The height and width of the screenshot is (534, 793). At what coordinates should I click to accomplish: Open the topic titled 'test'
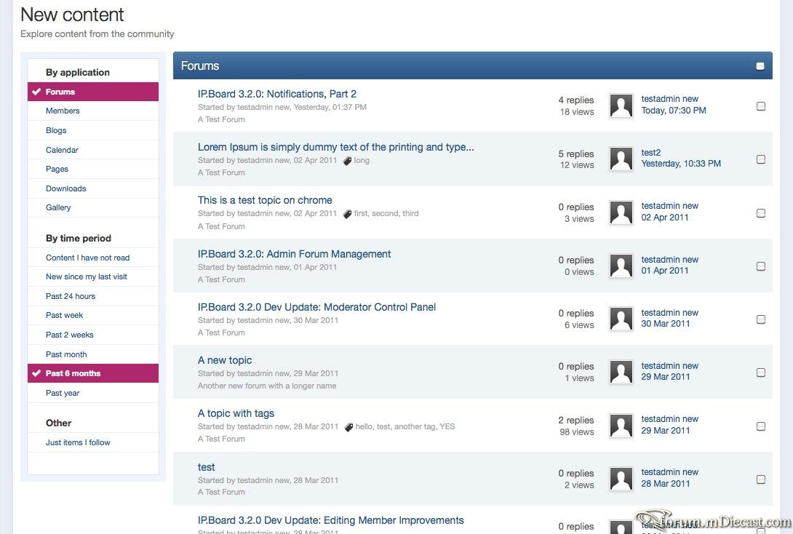[207, 467]
